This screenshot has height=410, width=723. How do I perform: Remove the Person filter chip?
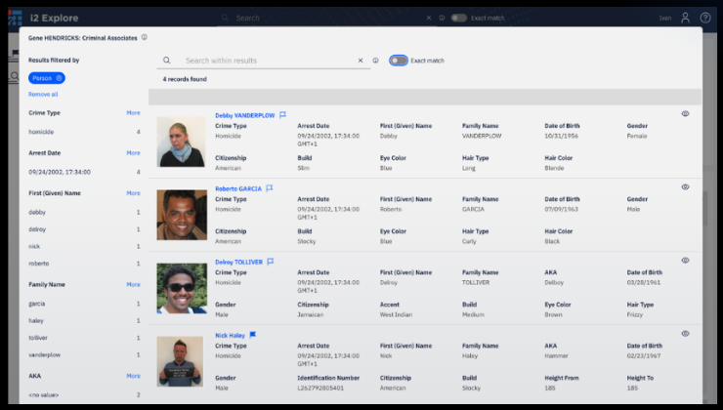tap(59, 78)
